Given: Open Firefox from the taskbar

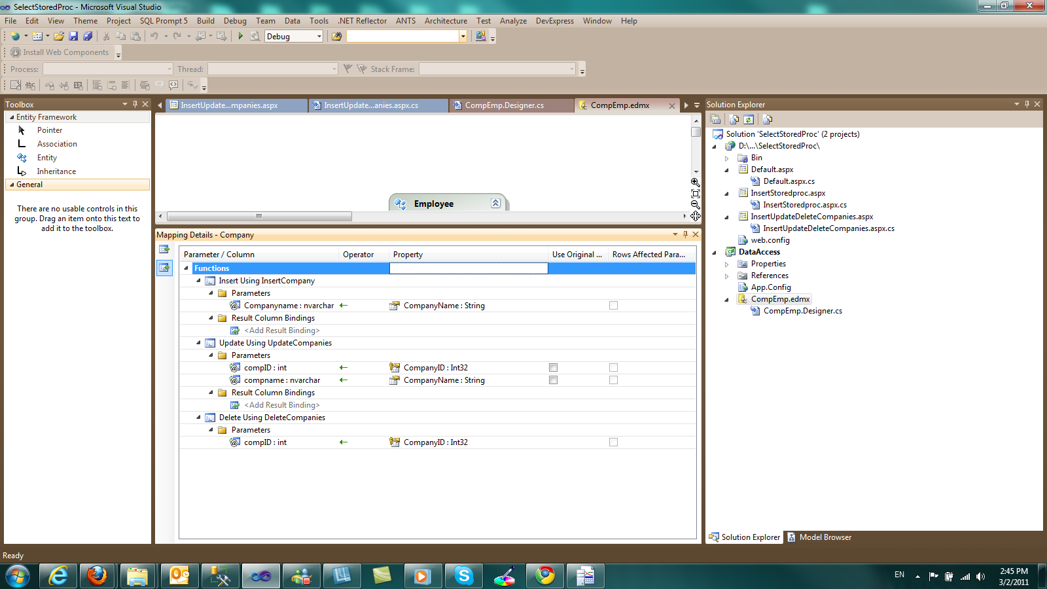Looking at the screenshot, I should [x=98, y=576].
